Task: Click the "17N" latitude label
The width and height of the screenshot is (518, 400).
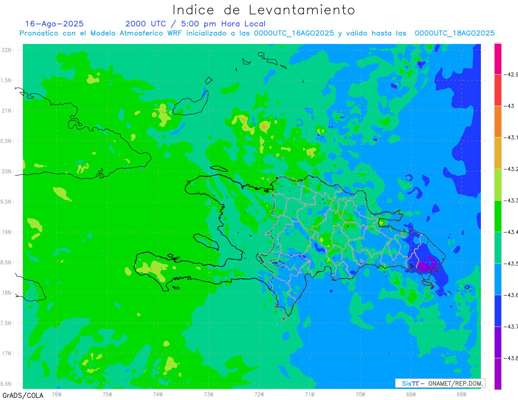Action: coord(6,353)
